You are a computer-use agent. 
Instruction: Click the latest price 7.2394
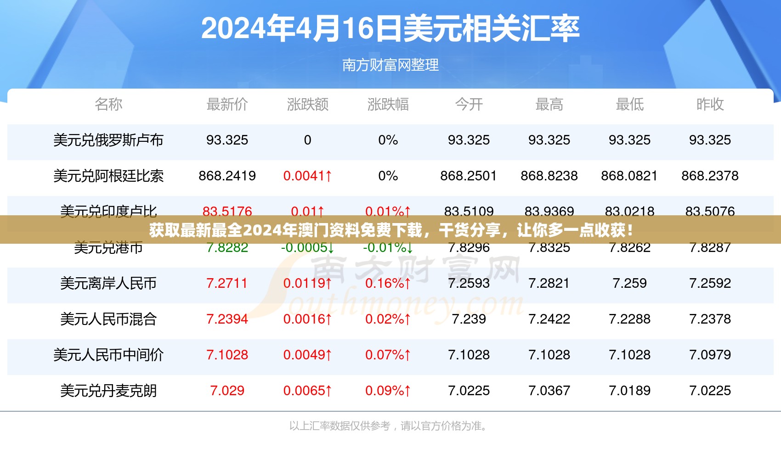(227, 319)
